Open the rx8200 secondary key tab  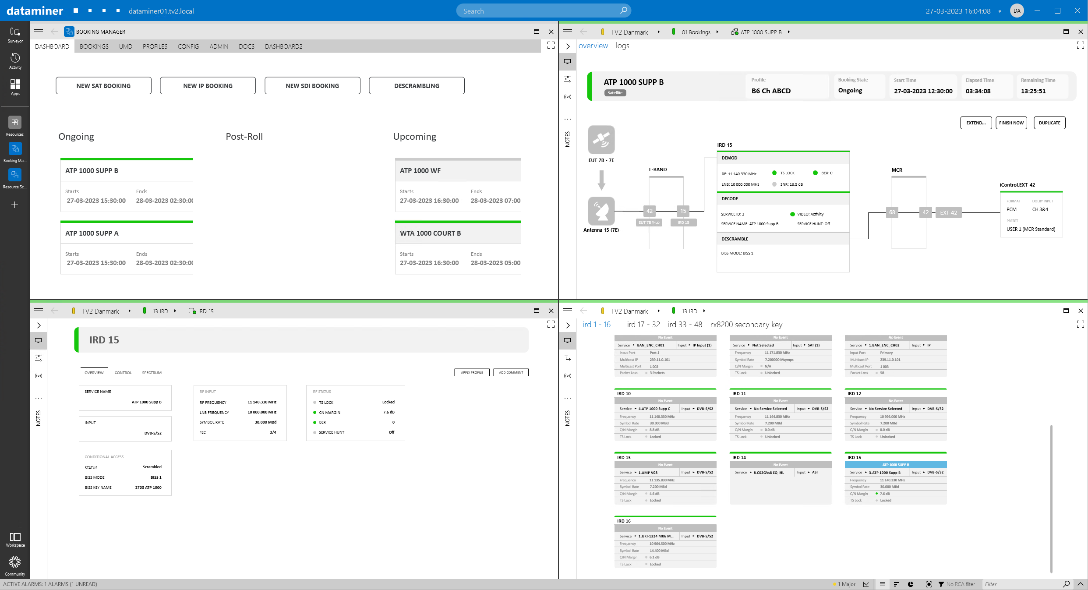746,325
